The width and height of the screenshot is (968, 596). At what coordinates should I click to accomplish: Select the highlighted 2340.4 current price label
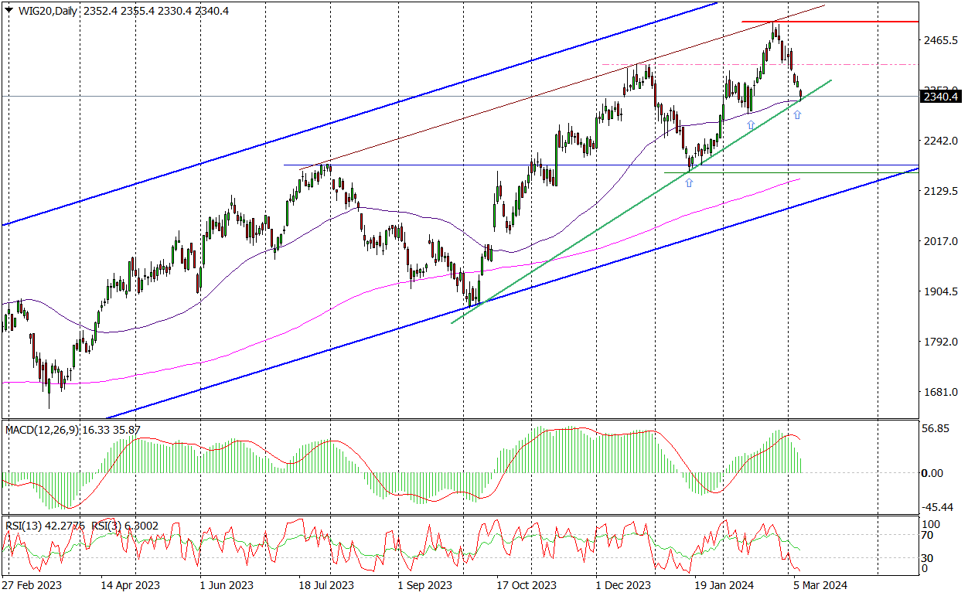coord(940,97)
